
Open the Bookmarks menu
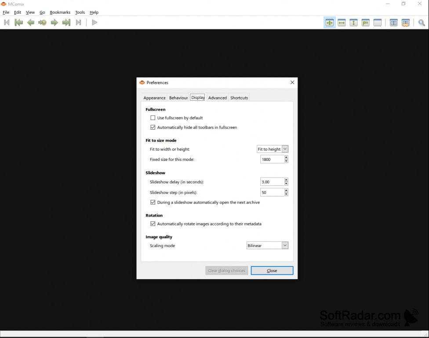point(60,12)
